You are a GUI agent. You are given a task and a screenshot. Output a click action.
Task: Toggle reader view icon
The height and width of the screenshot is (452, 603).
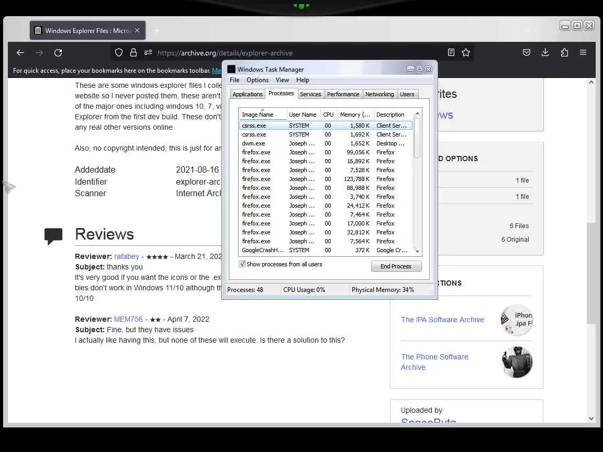(451, 53)
